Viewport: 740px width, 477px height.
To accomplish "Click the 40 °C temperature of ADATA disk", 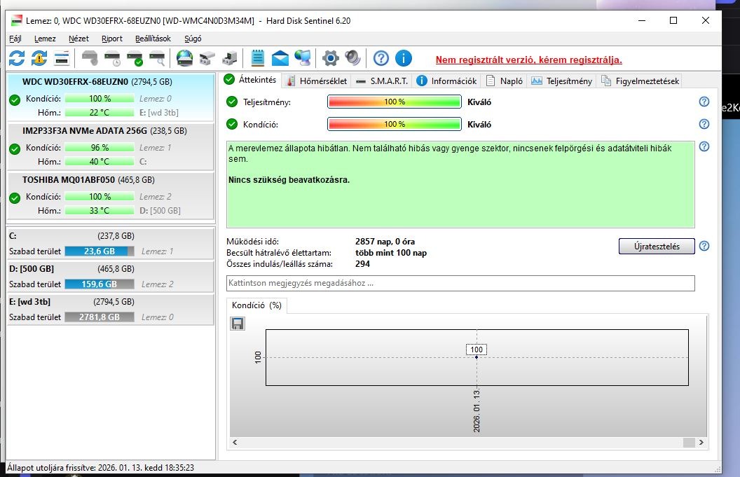I will [100, 161].
